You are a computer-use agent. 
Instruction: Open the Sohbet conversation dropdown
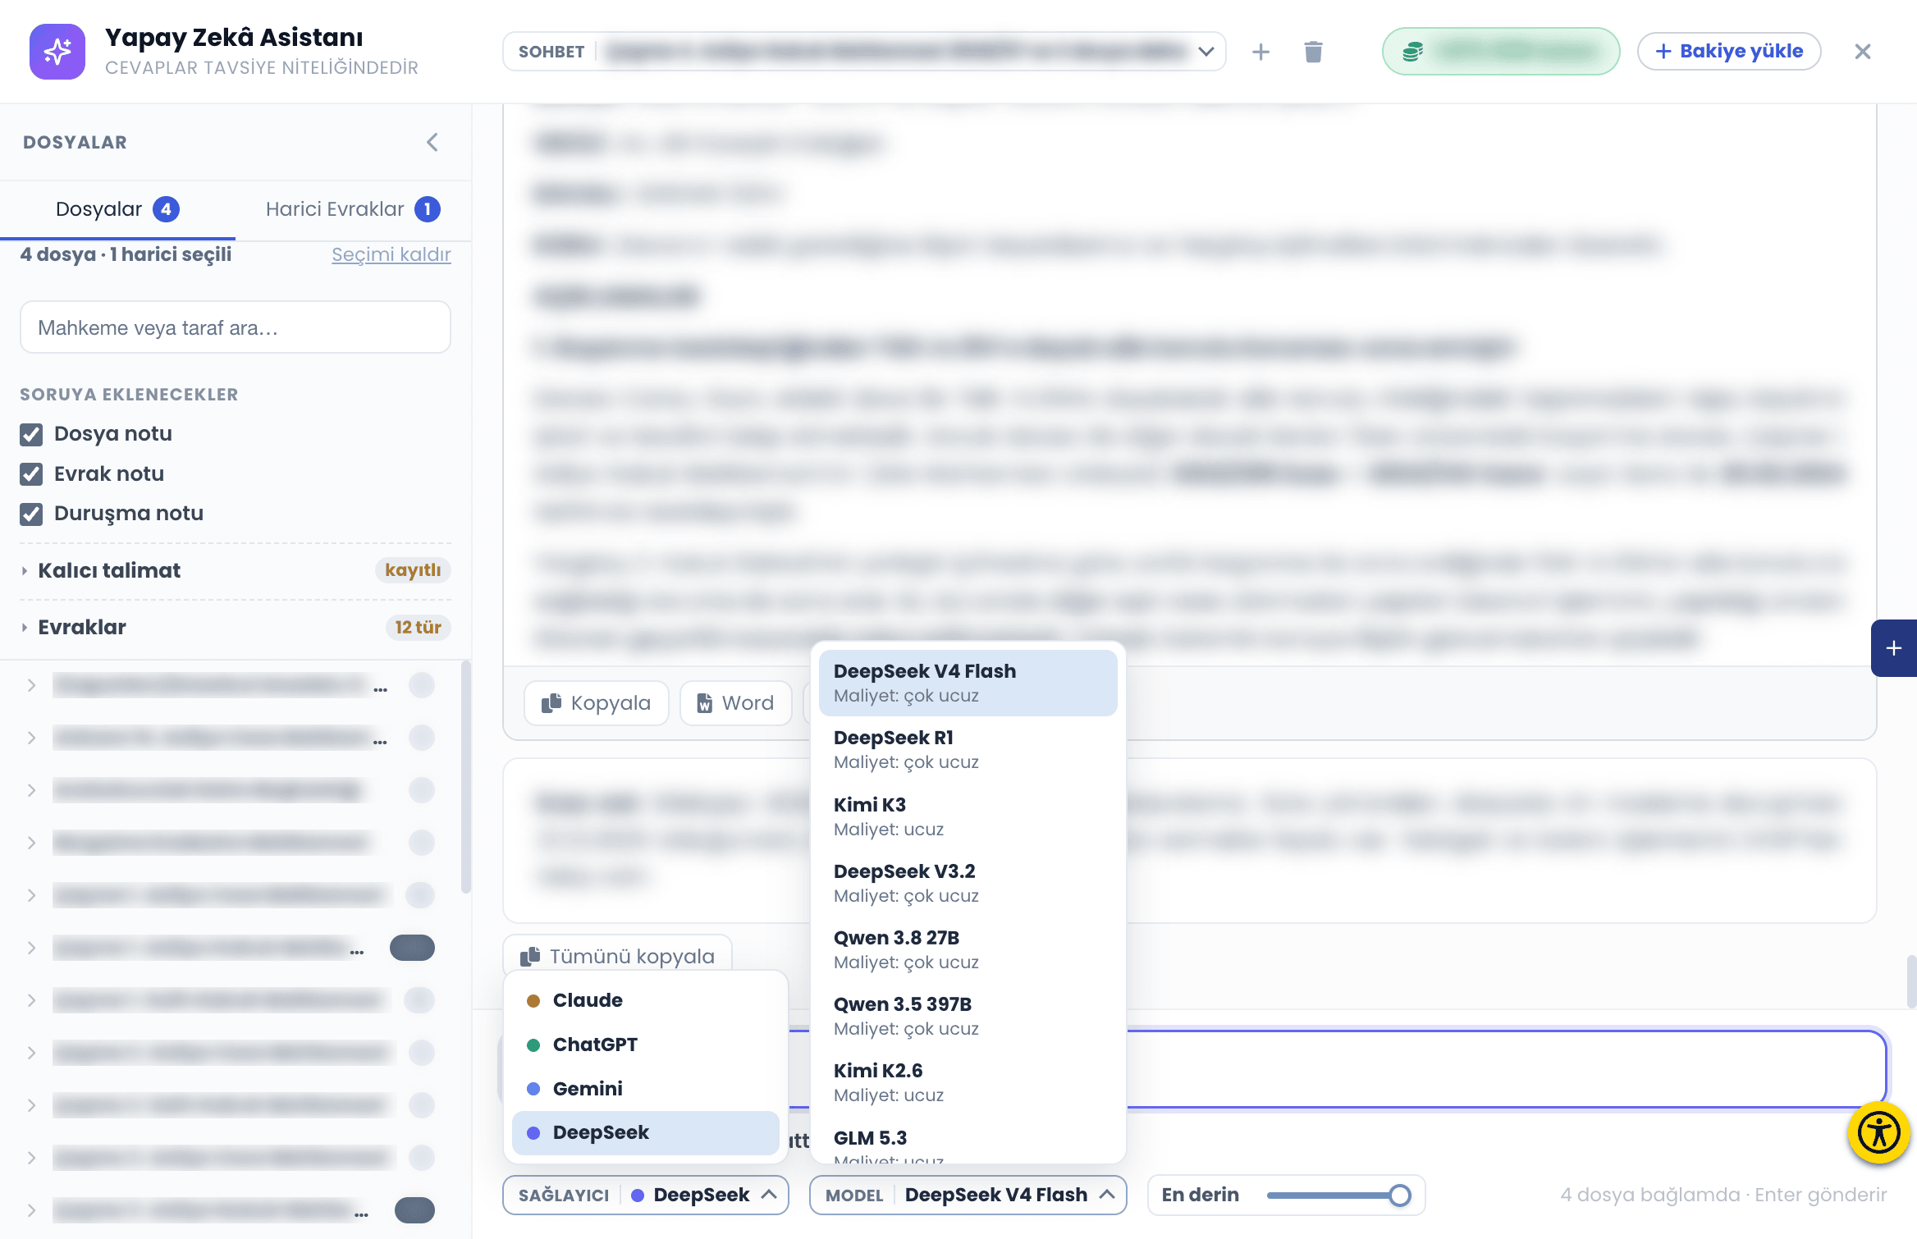click(x=864, y=52)
